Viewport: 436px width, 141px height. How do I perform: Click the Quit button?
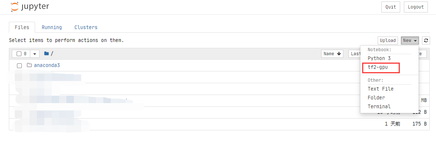[391, 7]
